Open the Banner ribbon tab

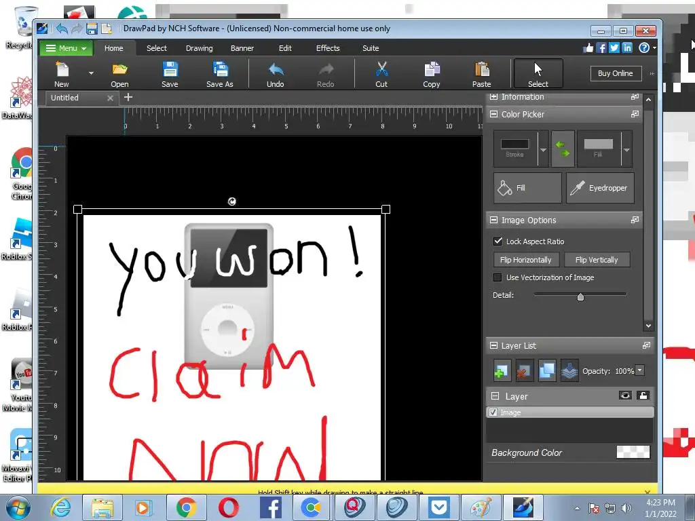pyautogui.click(x=242, y=48)
